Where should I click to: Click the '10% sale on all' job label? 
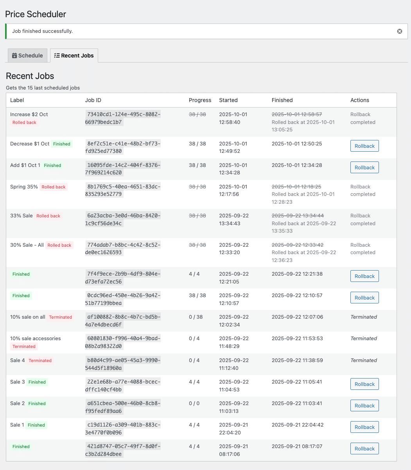click(x=28, y=317)
